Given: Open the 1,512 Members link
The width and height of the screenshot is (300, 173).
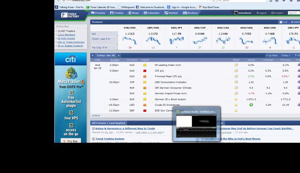Looking at the screenshot, I should tap(66, 35).
